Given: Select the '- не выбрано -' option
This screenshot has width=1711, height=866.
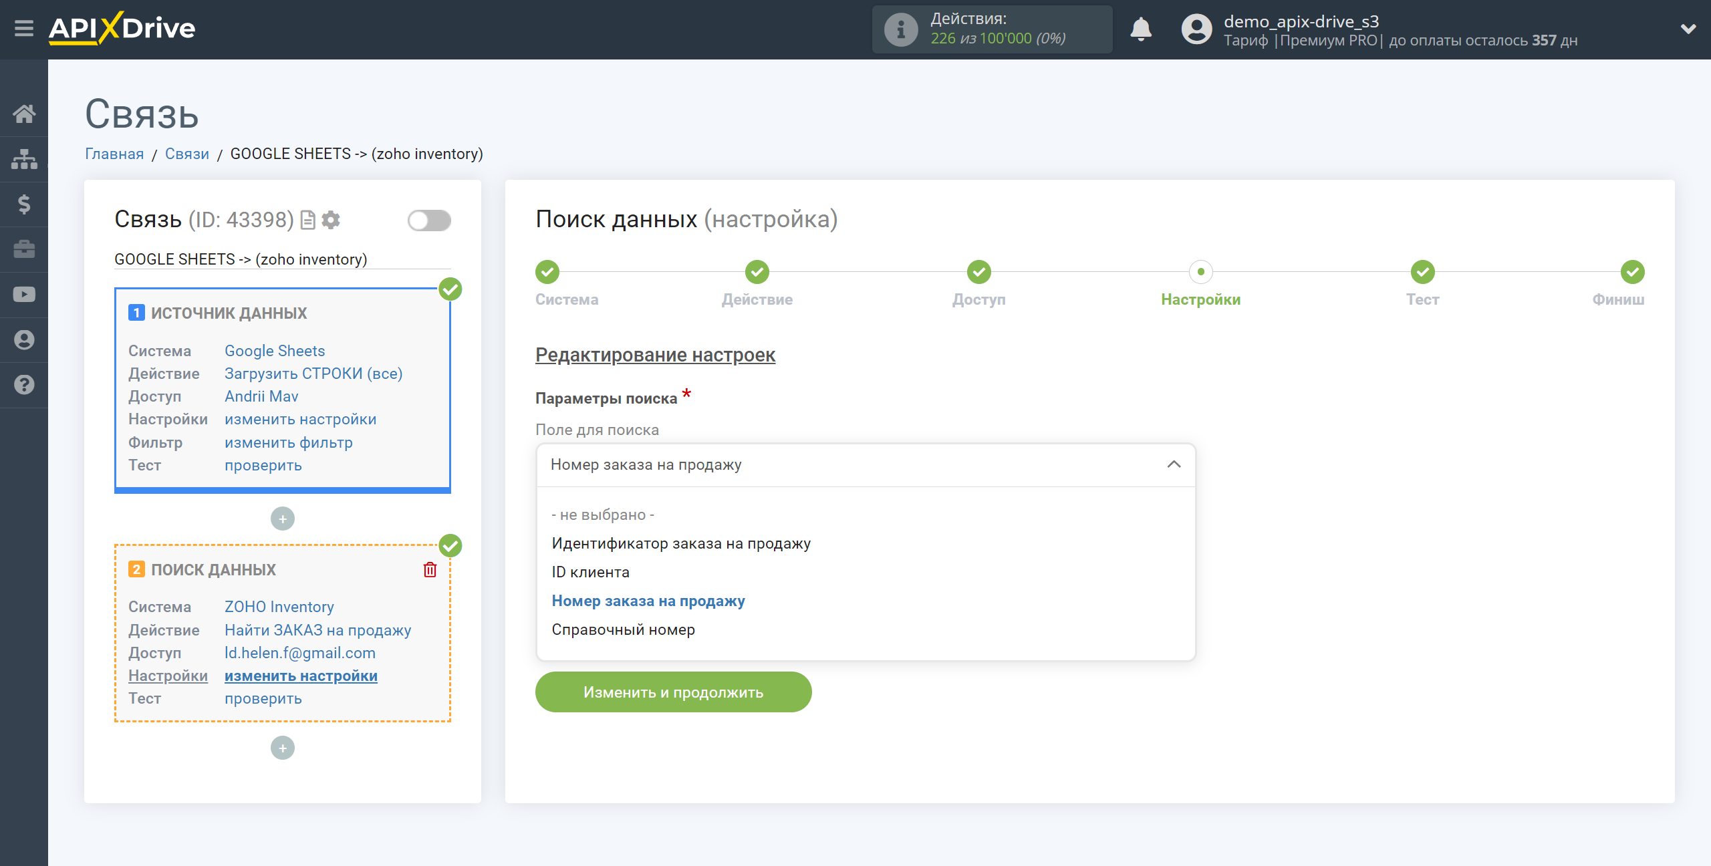Looking at the screenshot, I should 603,515.
